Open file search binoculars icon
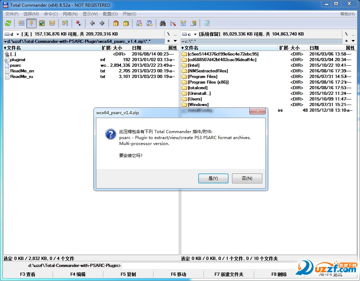The width and height of the screenshot is (360, 281). pos(163,23)
